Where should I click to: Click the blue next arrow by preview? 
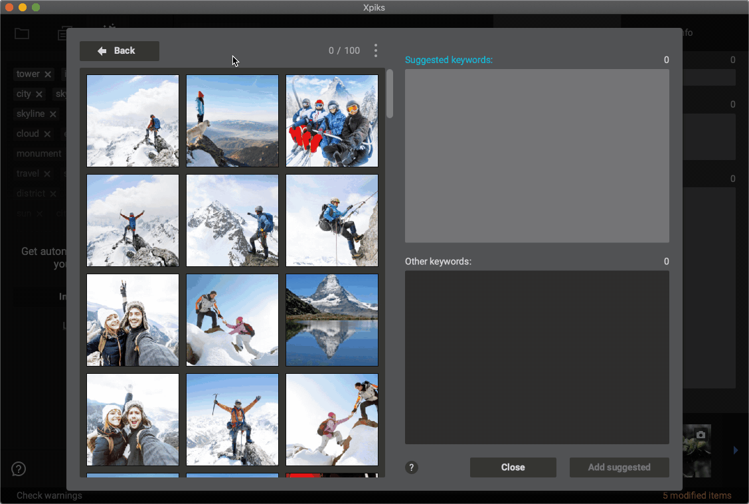tap(736, 450)
